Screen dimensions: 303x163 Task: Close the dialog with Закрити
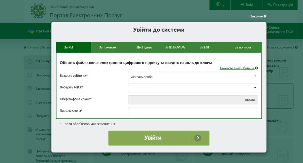point(258,17)
